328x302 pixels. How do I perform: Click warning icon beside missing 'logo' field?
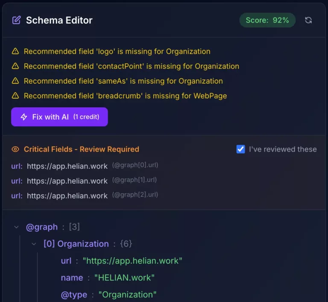15,51
